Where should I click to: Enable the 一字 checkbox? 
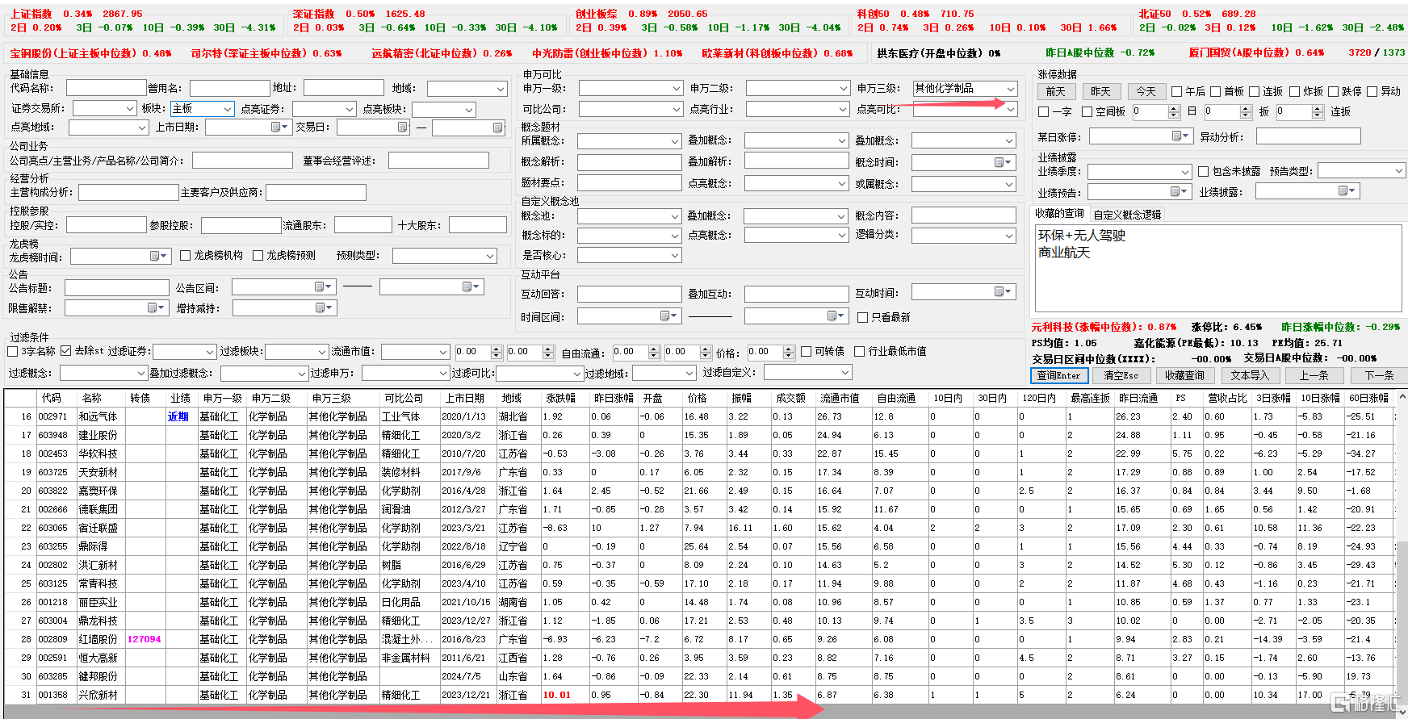click(1044, 111)
